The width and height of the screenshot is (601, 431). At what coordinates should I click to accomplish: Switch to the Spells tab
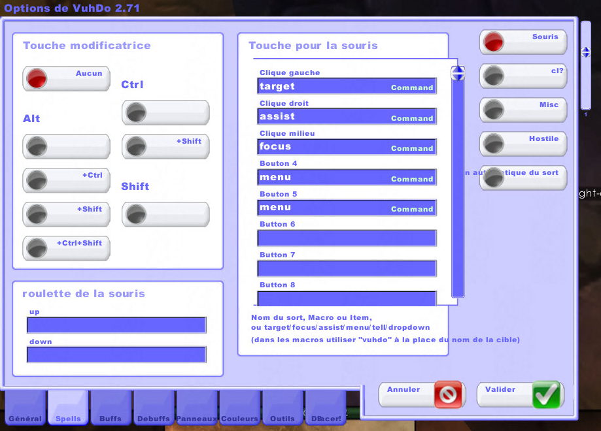[68, 407]
